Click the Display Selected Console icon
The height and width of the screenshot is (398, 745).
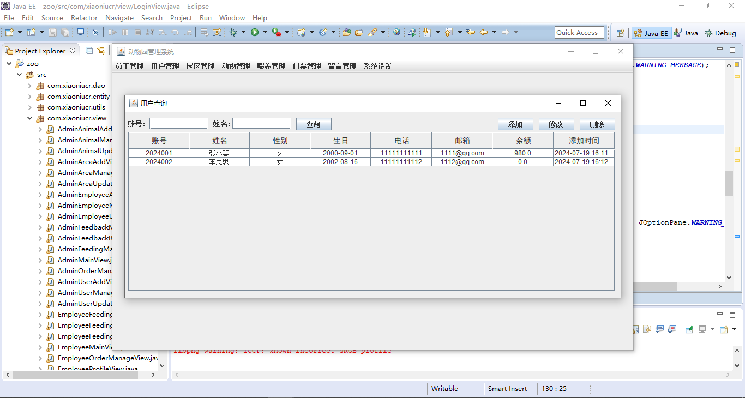pyautogui.click(x=702, y=329)
